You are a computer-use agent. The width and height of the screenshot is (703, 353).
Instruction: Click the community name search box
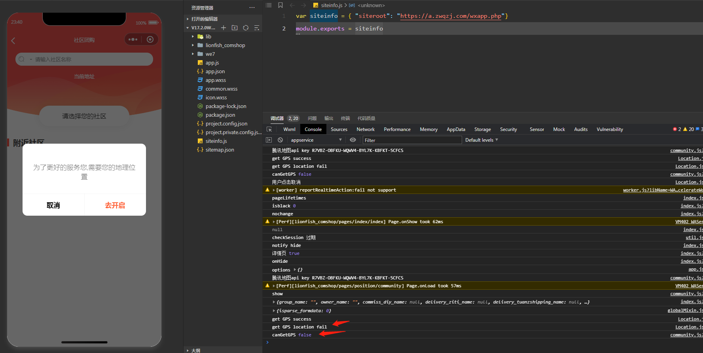pos(84,59)
